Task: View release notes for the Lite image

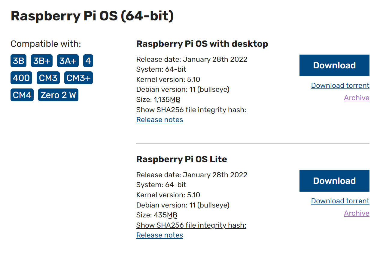Action: pyautogui.click(x=160, y=235)
